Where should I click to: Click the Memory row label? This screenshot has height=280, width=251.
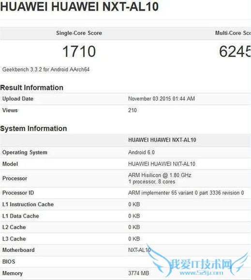pyautogui.click(x=13, y=273)
